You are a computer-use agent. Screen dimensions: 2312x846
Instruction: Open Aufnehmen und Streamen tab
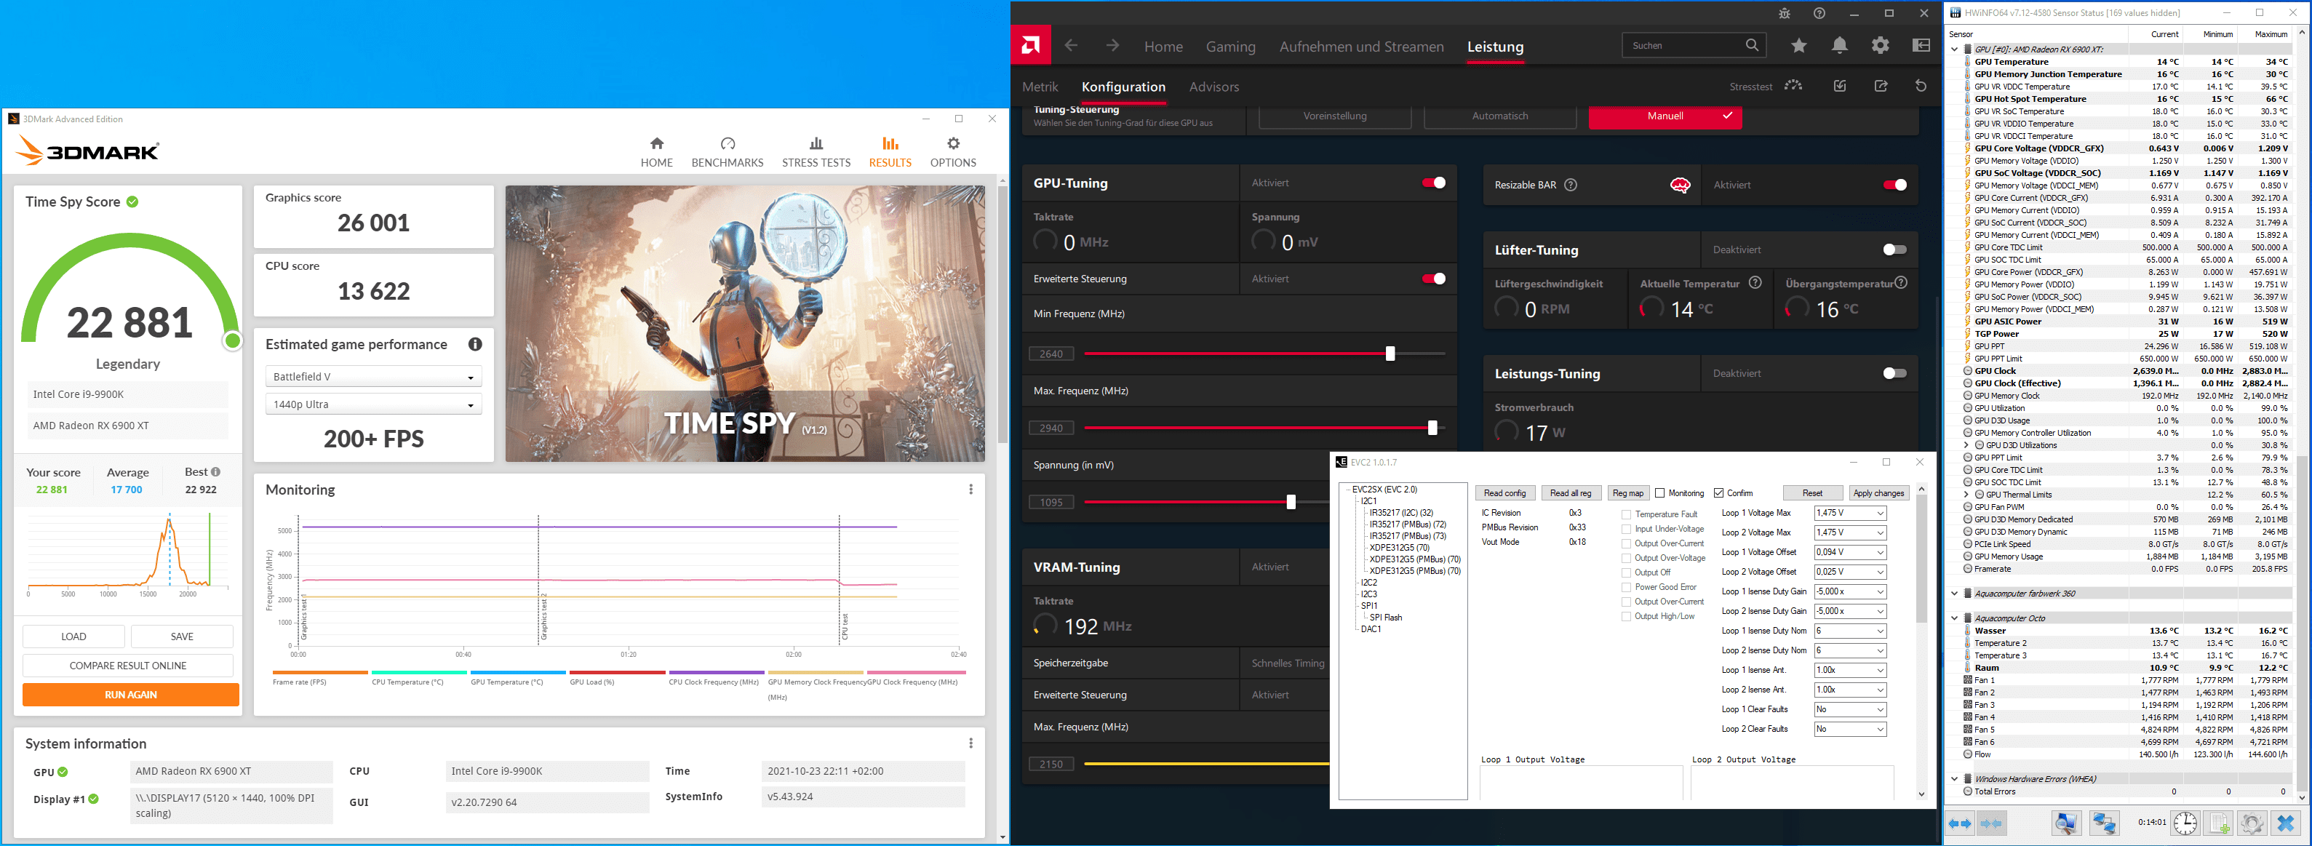(1362, 47)
